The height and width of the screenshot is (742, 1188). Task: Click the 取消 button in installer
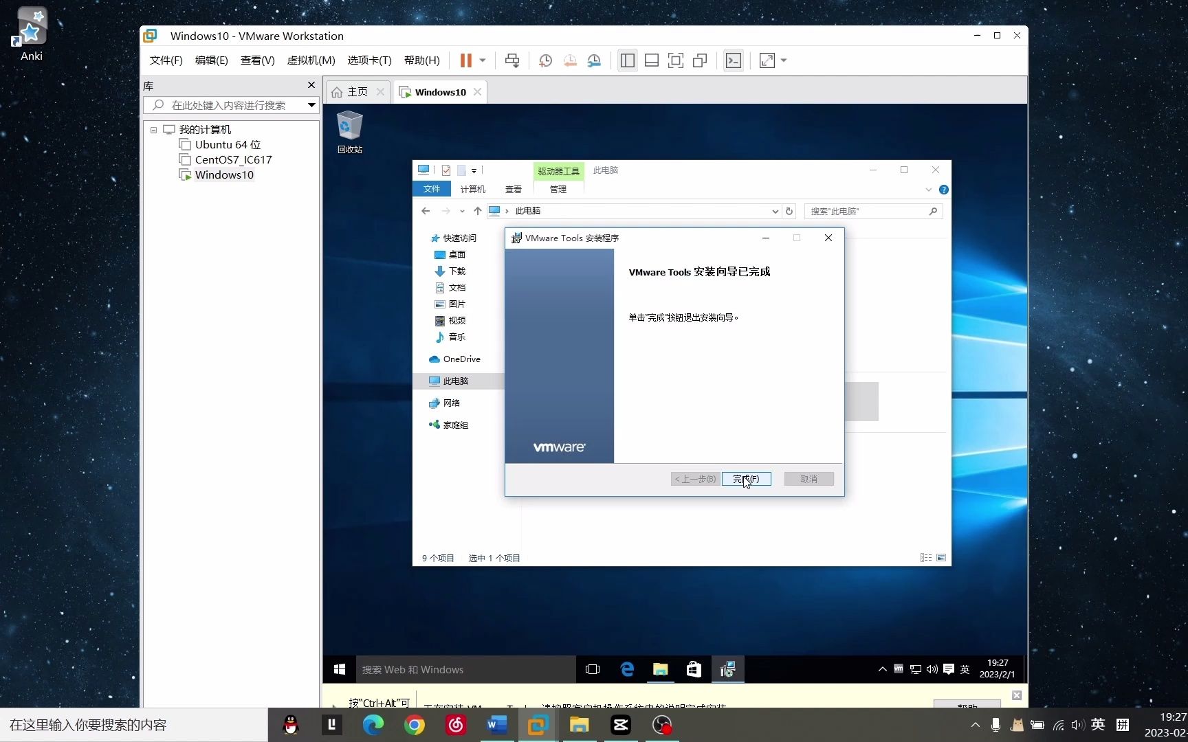point(808,479)
